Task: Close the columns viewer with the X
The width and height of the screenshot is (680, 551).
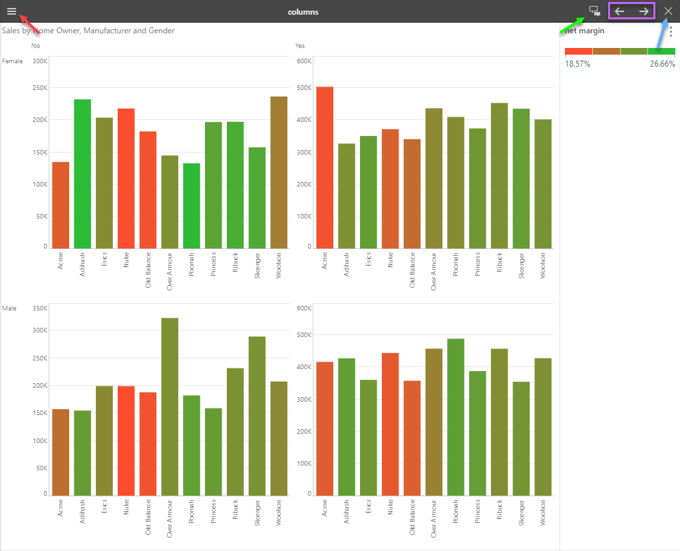Action: pyautogui.click(x=668, y=11)
